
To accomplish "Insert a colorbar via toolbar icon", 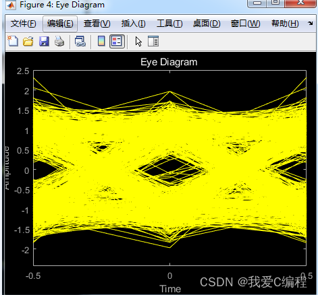I will click(101, 41).
